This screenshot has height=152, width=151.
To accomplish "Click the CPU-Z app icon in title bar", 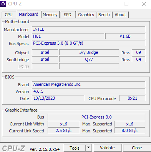I will [3, 4].
